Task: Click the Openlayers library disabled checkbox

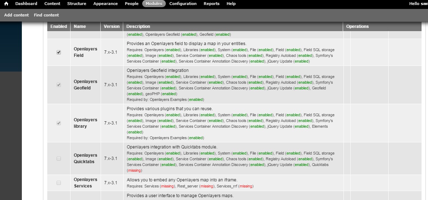Action: pyautogui.click(x=59, y=123)
